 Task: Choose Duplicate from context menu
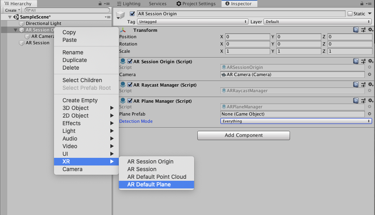coord(86,60)
